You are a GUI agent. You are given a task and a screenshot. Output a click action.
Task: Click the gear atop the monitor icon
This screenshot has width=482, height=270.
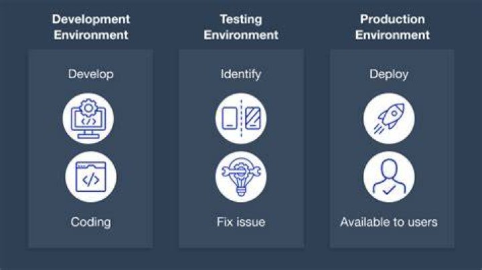click(88, 108)
